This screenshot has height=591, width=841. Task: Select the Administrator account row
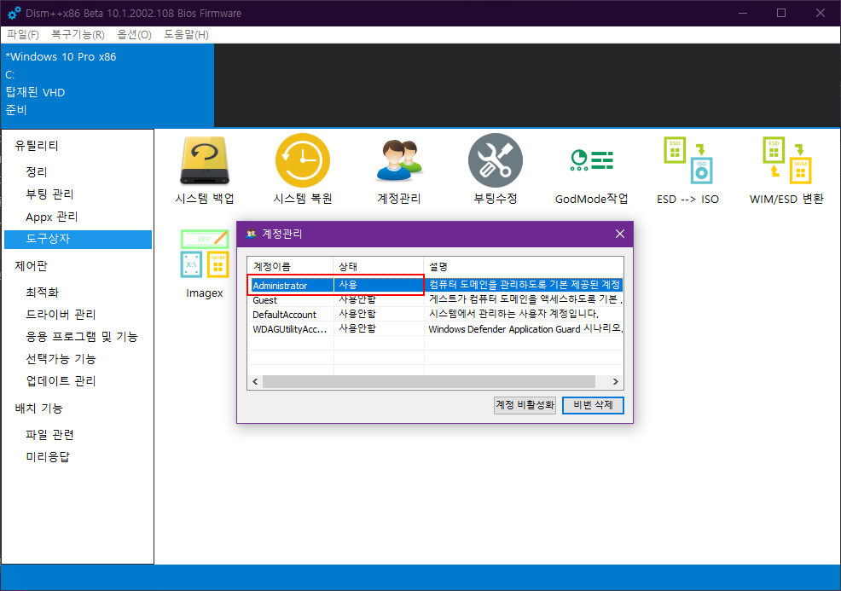click(435, 286)
